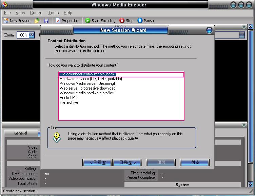Image resolution: width=255 pixels, height=196 pixels.
Task: Click the Back button (뒤로)
Action: point(97,163)
